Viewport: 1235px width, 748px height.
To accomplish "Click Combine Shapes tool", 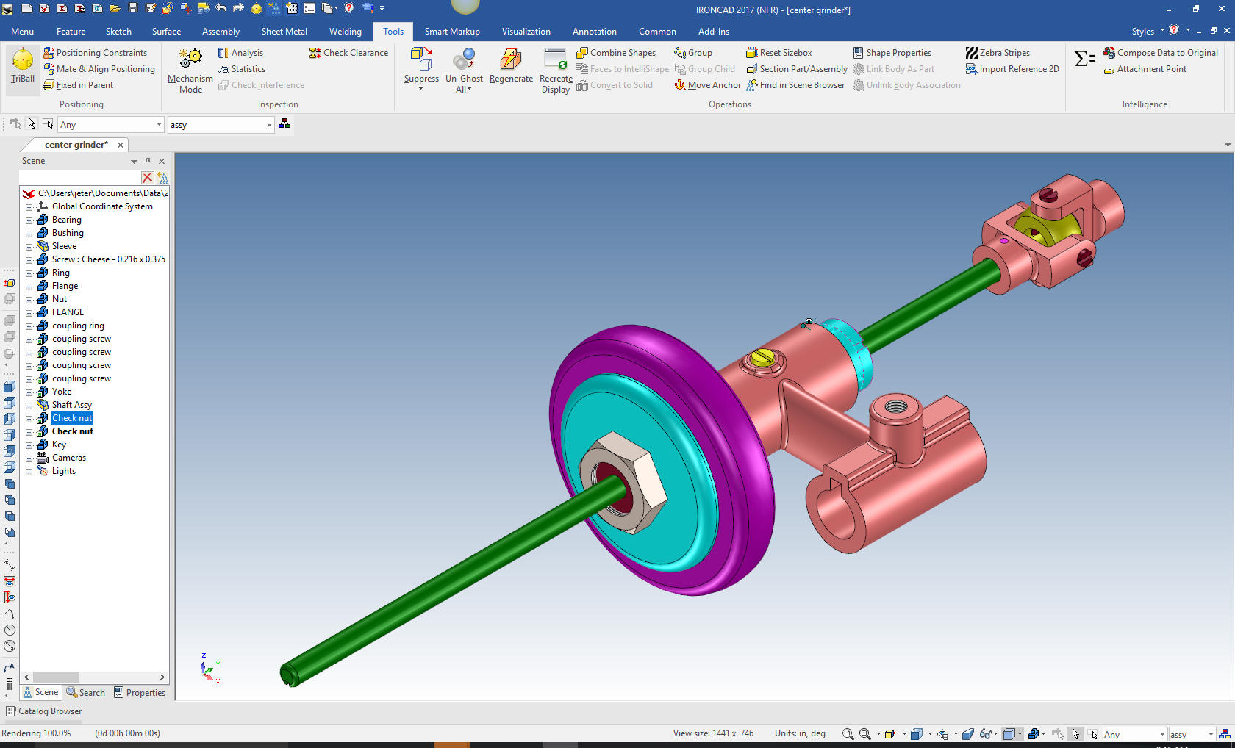I will point(615,53).
